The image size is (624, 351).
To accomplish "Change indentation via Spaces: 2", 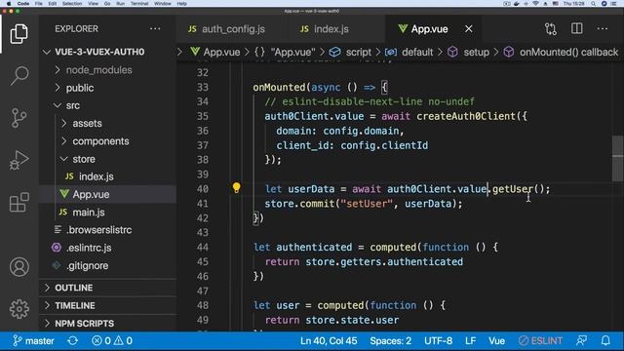I will [390, 340].
